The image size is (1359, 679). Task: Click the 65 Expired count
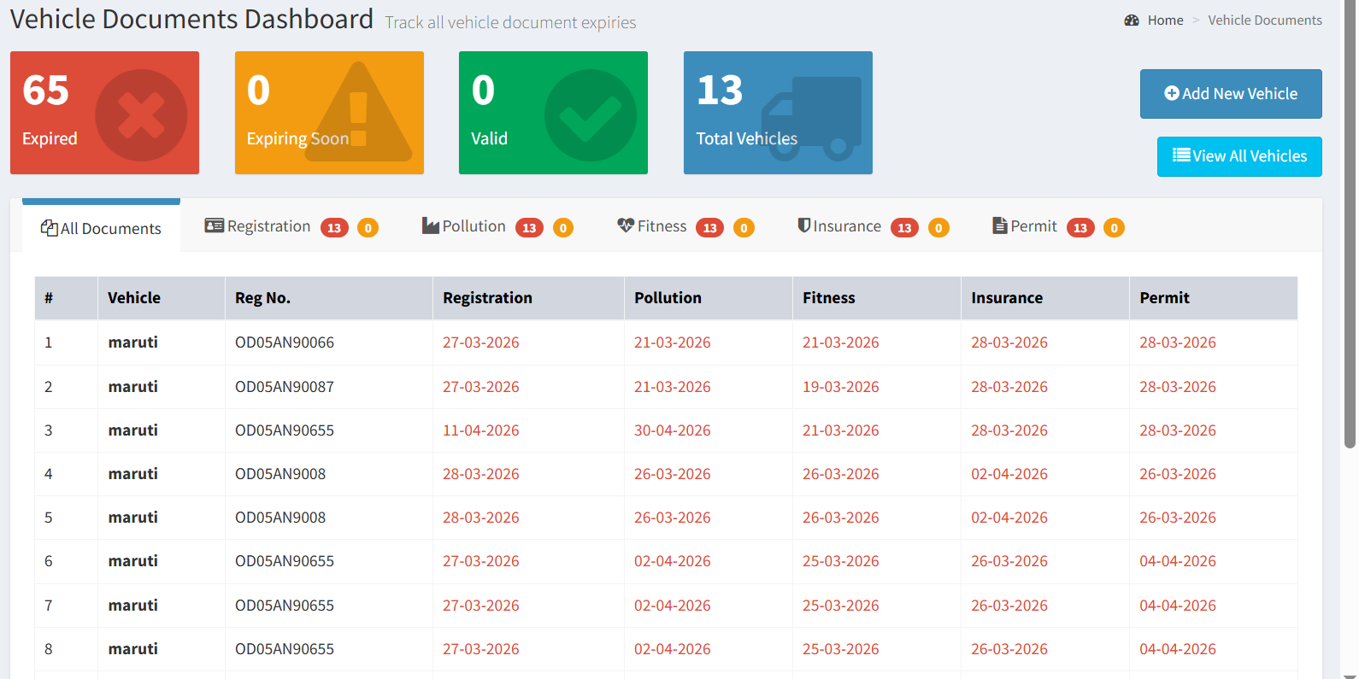[46, 91]
